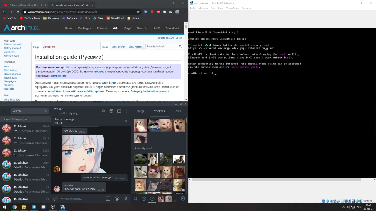The image size is (376, 211).
Task: Open Telegram chat's three-dot options menu
Action: (126, 111)
